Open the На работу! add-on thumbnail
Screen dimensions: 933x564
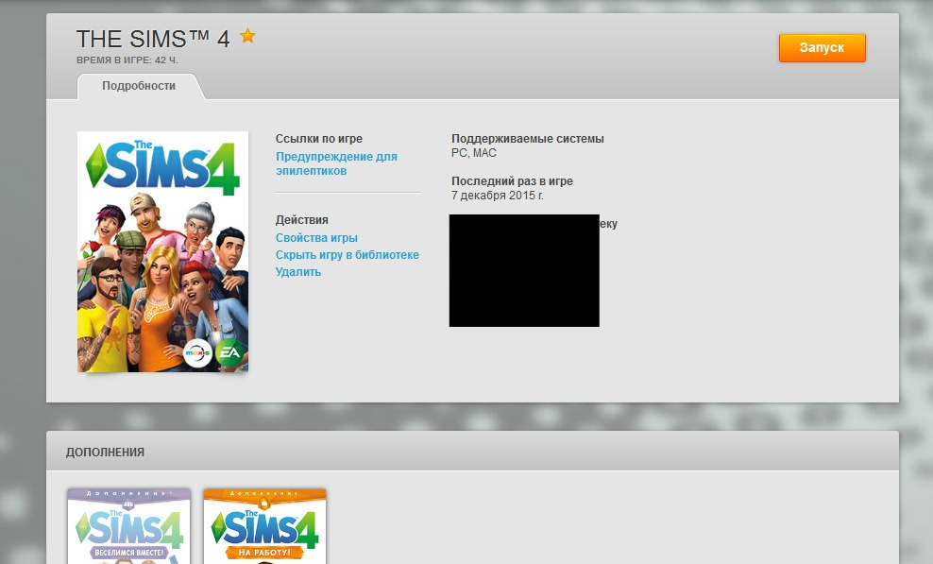point(264,526)
